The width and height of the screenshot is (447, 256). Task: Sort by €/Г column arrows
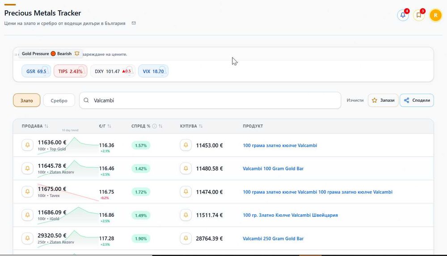point(109,126)
